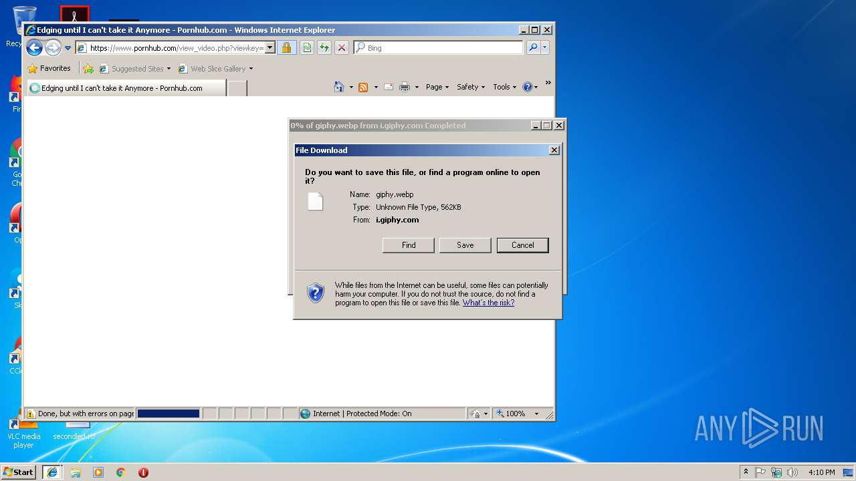Expand the Print options dropdown arrow

click(417, 87)
